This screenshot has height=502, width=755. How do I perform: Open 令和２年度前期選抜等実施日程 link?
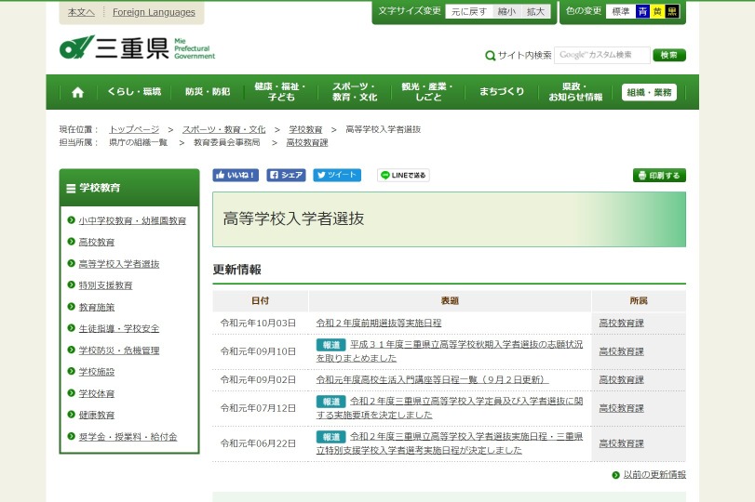378,324
